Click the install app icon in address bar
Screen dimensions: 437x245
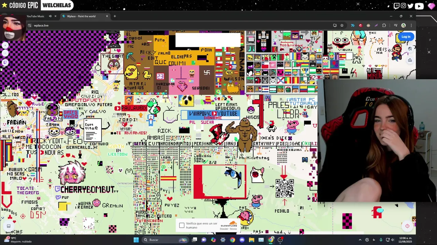pos(335,26)
